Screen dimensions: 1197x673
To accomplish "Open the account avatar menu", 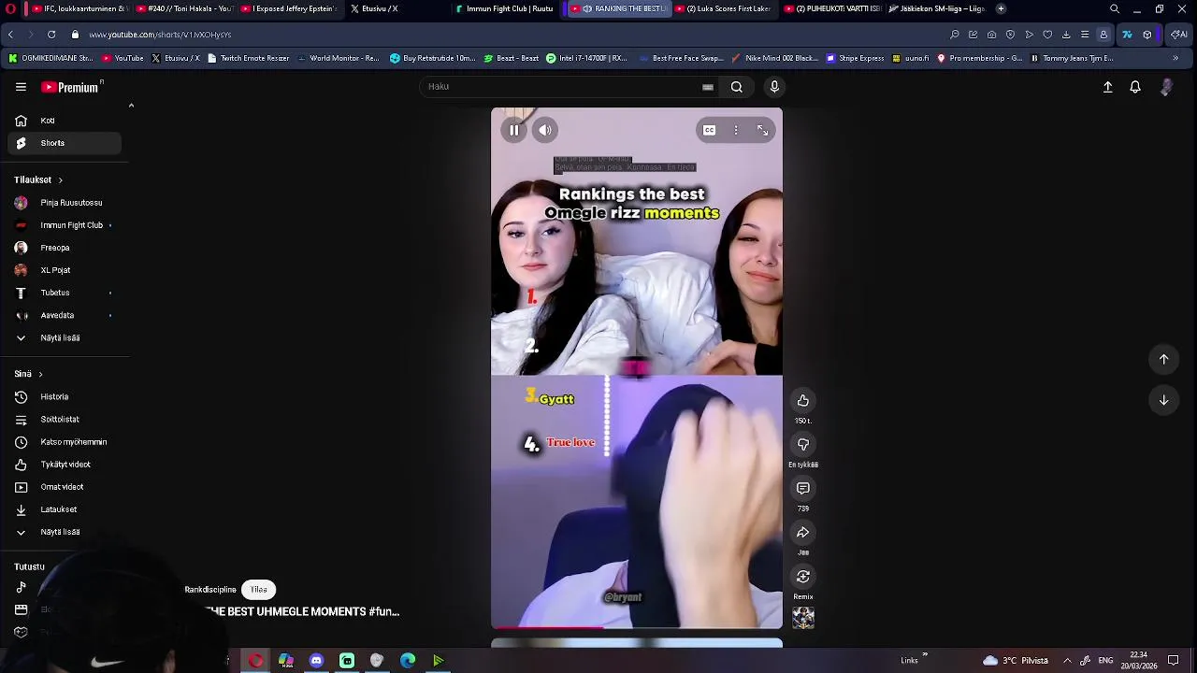I will (1166, 87).
